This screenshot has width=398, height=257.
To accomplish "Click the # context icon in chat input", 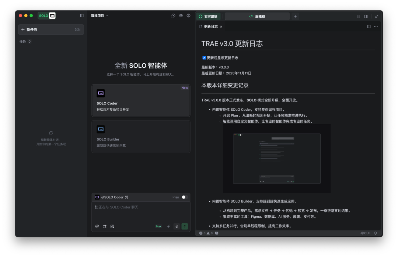I will (105, 226).
